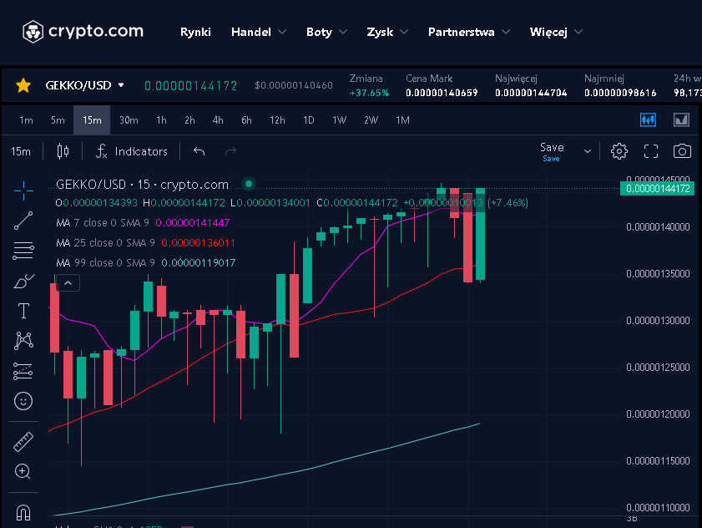Select the 5m timeframe
This screenshot has height=528, width=702.
click(x=58, y=120)
